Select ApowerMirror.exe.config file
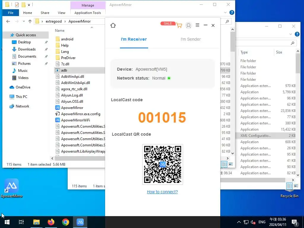This screenshot has height=228, width=304. 81,114
